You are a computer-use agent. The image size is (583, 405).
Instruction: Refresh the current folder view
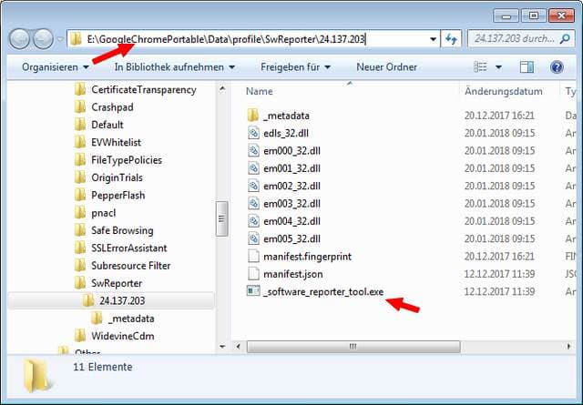coord(451,38)
